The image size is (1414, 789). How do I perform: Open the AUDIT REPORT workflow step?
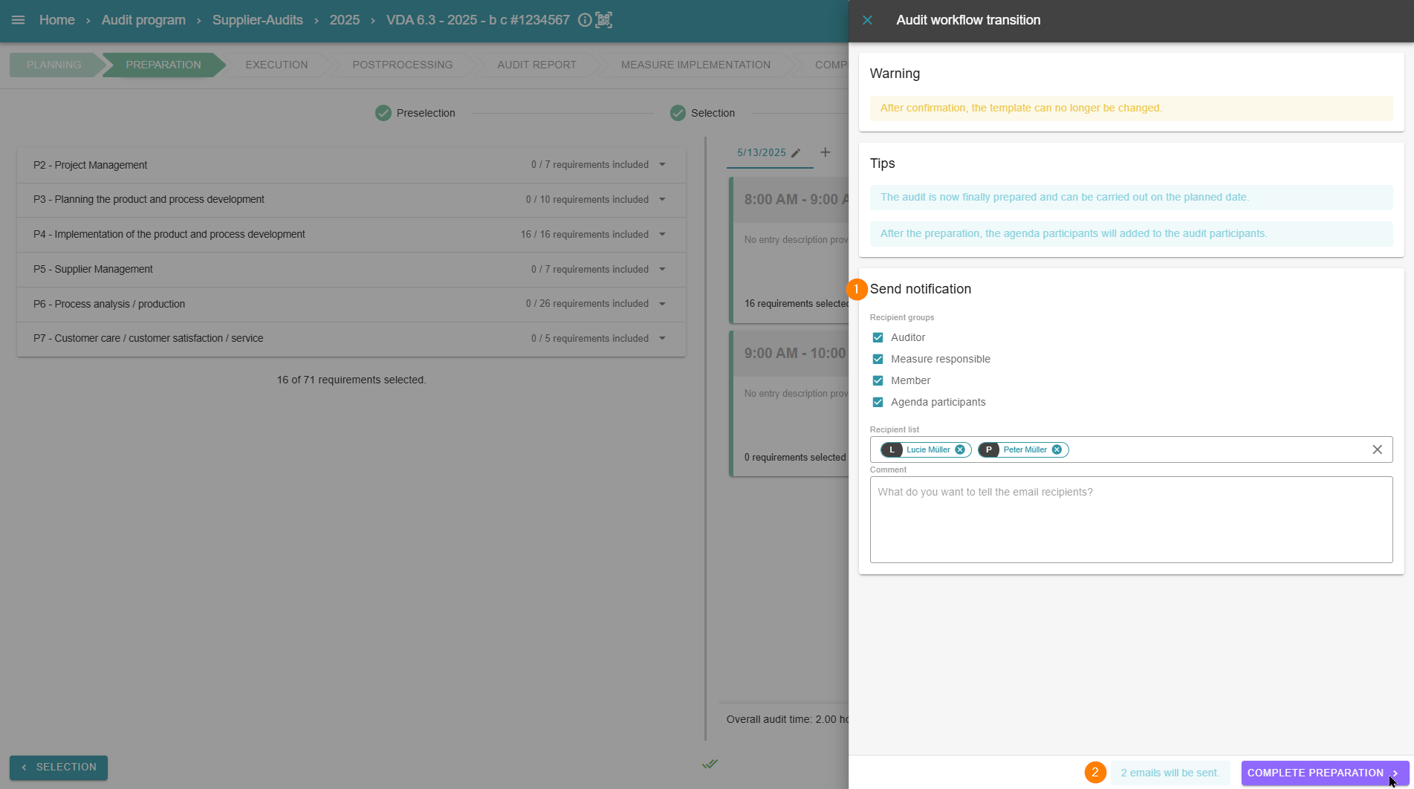[x=536, y=65]
